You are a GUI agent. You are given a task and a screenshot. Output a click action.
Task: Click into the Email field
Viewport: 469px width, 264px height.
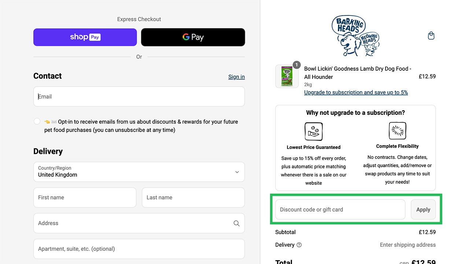[139, 96]
